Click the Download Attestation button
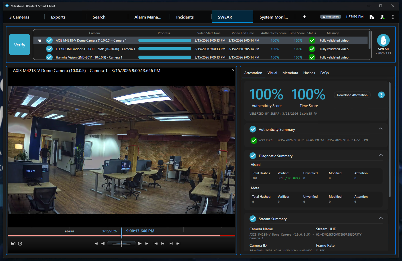Image resolution: width=402 pixels, height=261 pixels. (352, 95)
